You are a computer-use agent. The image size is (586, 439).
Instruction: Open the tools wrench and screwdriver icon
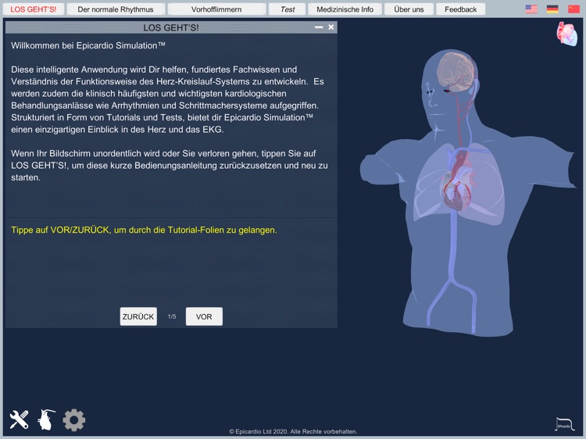(x=19, y=419)
